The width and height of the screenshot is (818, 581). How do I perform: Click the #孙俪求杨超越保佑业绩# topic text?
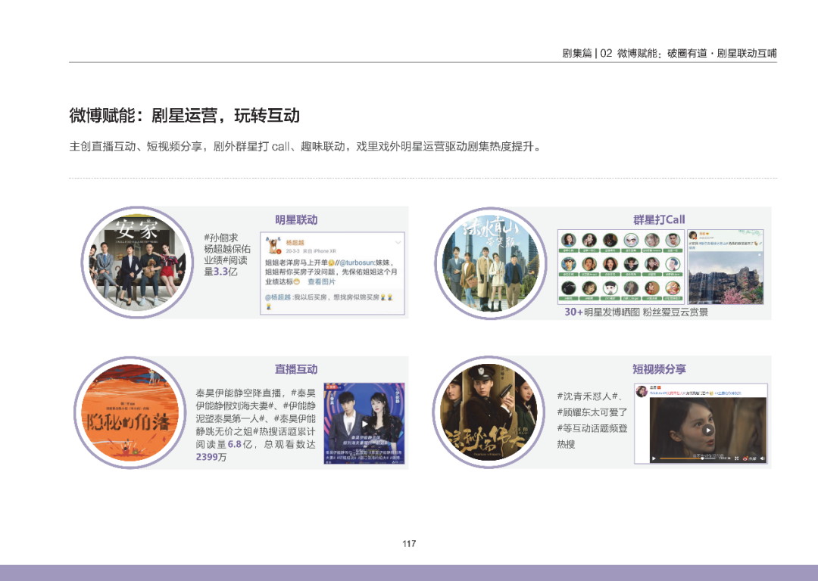click(226, 249)
